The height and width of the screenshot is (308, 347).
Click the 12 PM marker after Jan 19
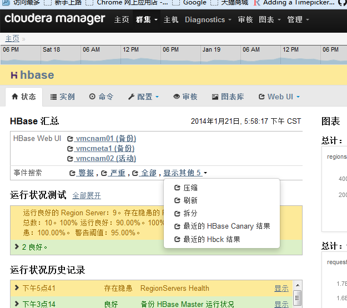(290, 49)
